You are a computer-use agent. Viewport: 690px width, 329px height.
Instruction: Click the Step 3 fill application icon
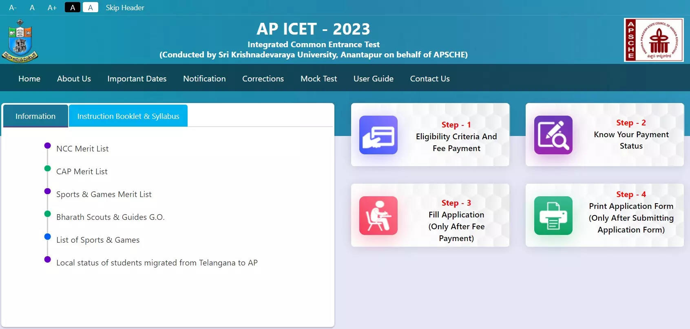point(378,215)
